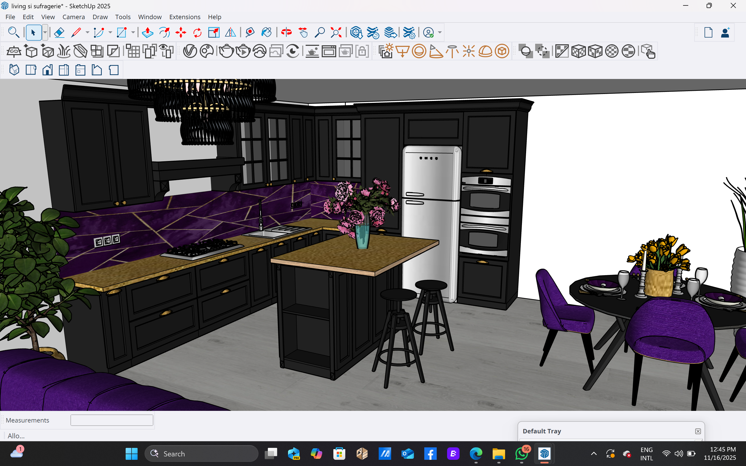The height and width of the screenshot is (466, 746).
Task: Open the V-Ray Asset Editor icon
Action: tap(190, 51)
